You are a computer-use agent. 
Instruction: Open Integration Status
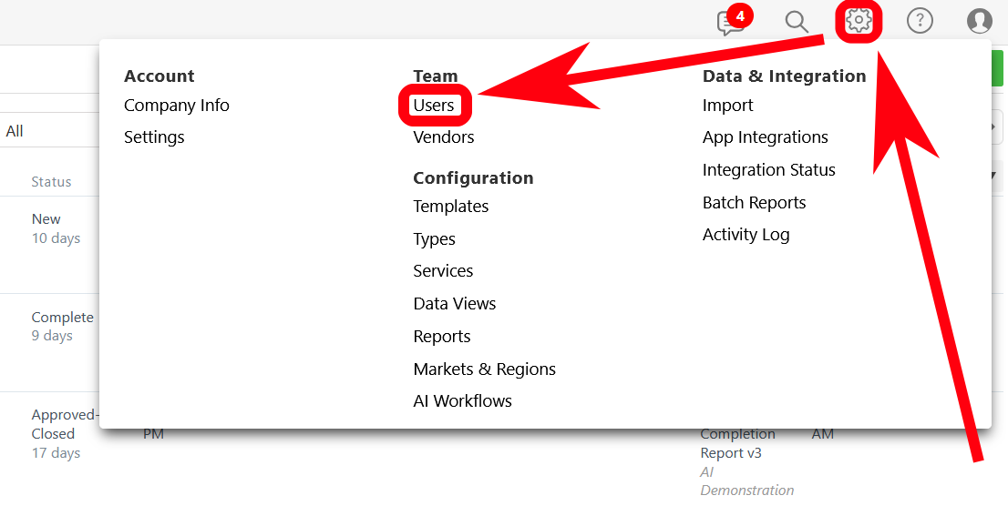(769, 170)
